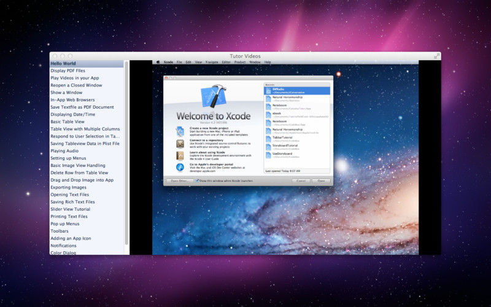
Task: Open the View menu in the video
Action: [198, 62]
